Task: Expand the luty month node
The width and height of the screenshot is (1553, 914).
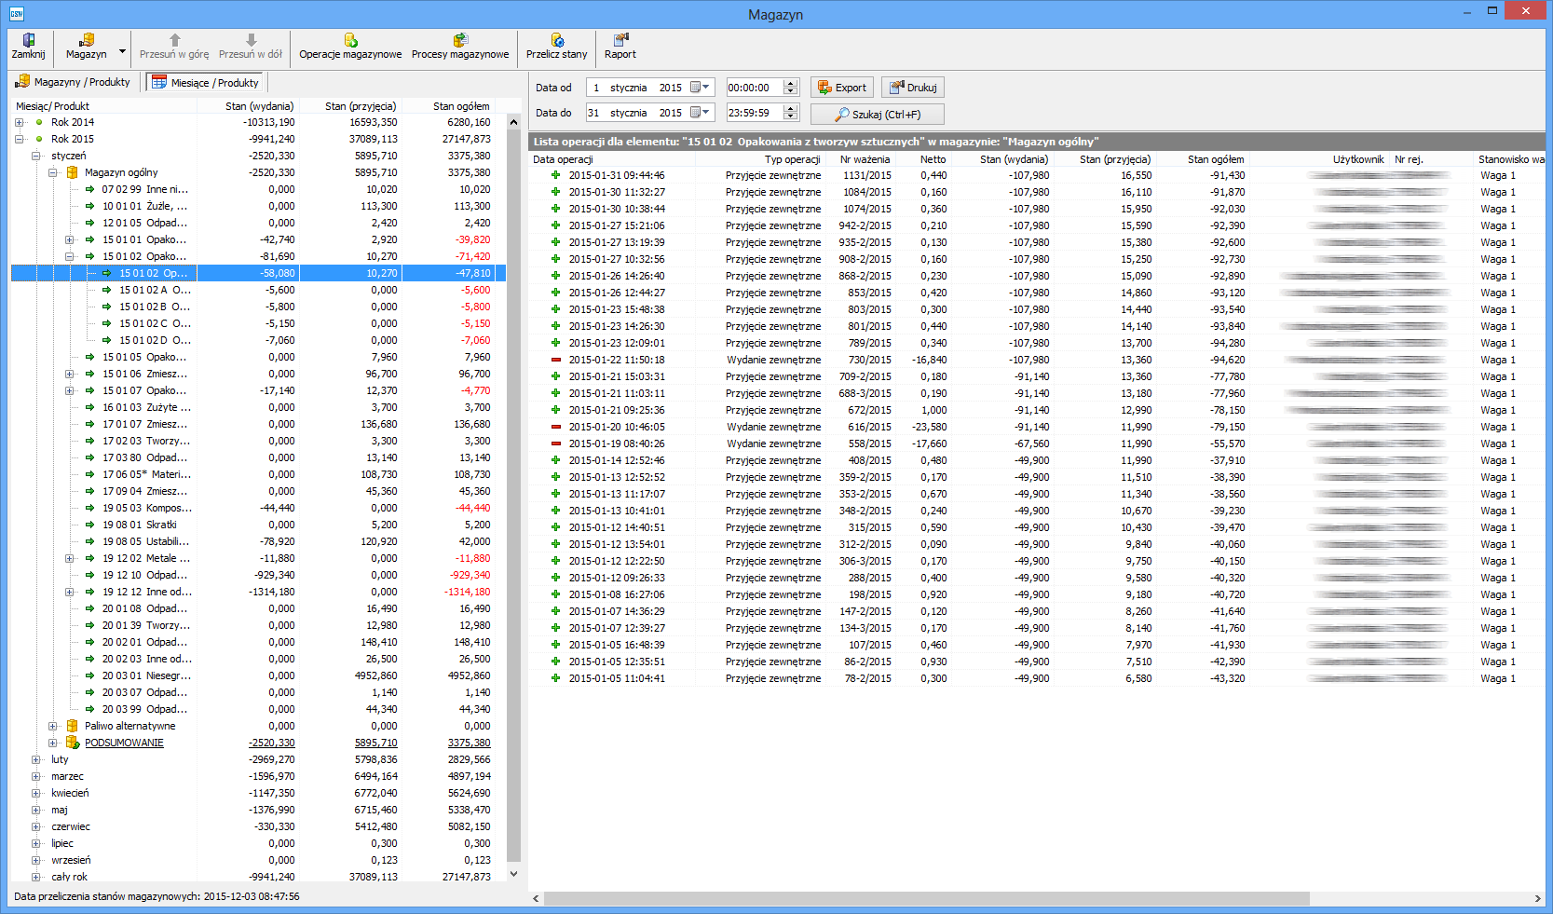Action: (x=36, y=759)
